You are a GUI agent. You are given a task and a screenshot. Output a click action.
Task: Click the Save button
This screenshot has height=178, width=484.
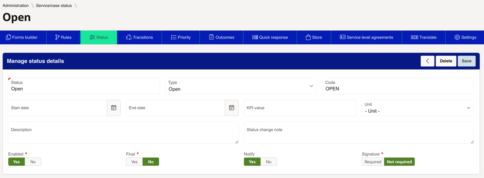pos(466,61)
